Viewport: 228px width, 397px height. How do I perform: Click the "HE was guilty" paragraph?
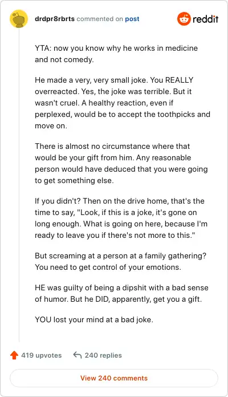(122, 293)
